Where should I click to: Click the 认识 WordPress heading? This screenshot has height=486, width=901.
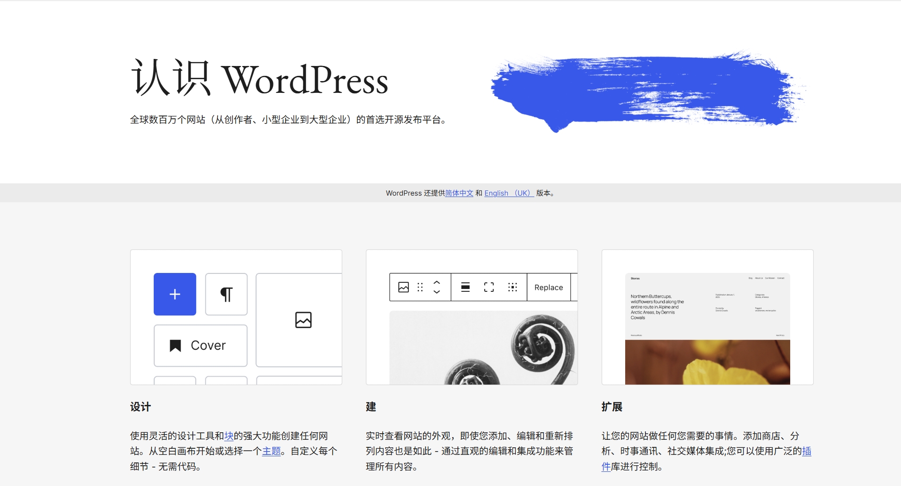[x=259, y=79]
